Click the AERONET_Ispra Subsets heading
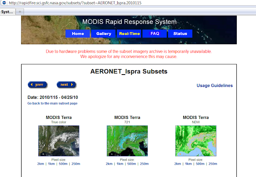 129,71
